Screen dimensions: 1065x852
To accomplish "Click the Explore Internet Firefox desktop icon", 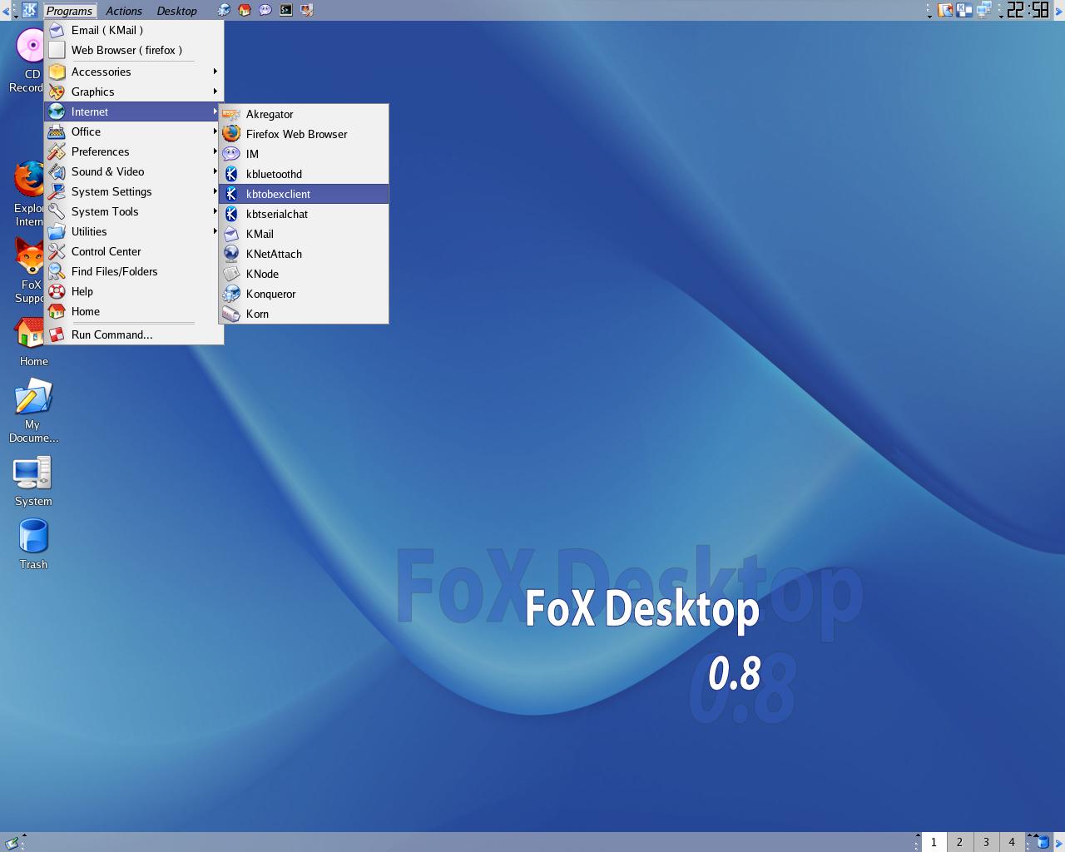I will coord(30,194).
